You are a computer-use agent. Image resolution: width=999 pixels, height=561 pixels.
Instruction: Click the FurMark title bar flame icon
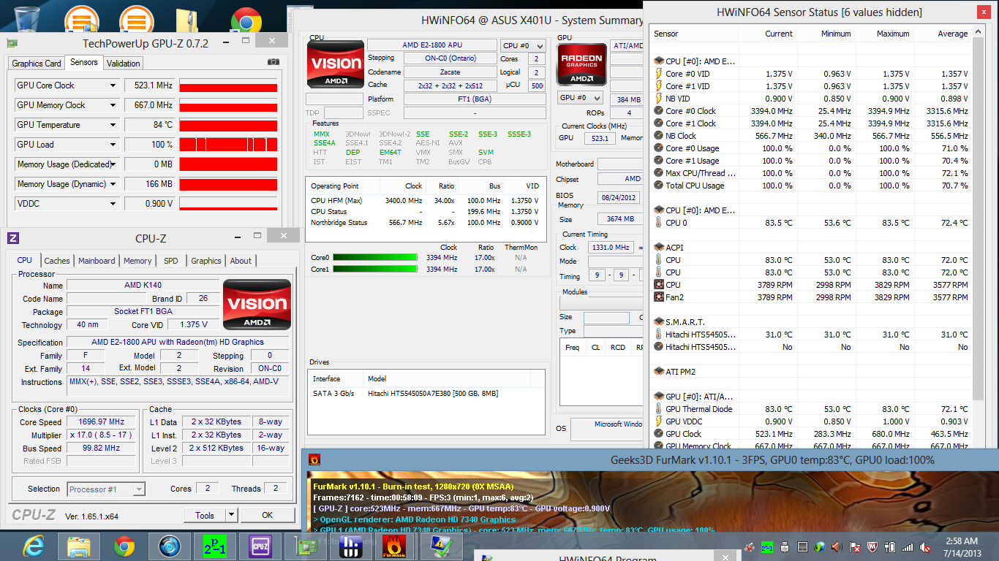coord(315,460)
